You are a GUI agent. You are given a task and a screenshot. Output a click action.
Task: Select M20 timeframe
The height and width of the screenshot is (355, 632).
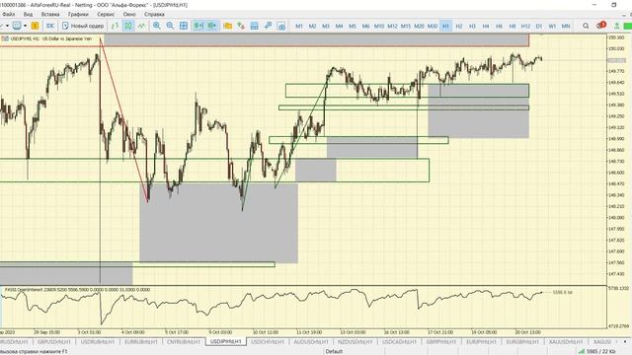point(419,26)
